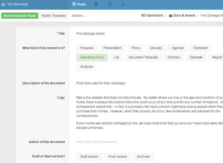
Task: Set document status to Archived
Action: click(x=143, y=157)
